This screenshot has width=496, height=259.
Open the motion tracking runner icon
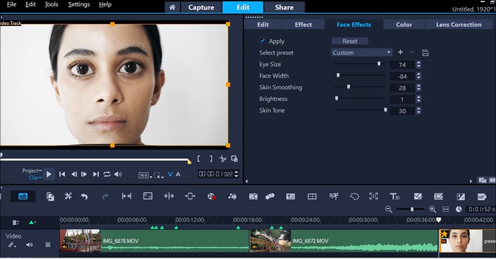pyautogui.click(x=334, y=196)
